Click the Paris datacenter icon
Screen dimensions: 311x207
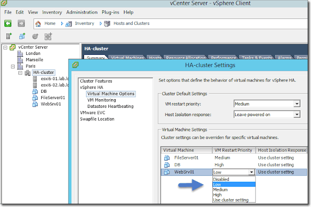(x=20, y=66)
